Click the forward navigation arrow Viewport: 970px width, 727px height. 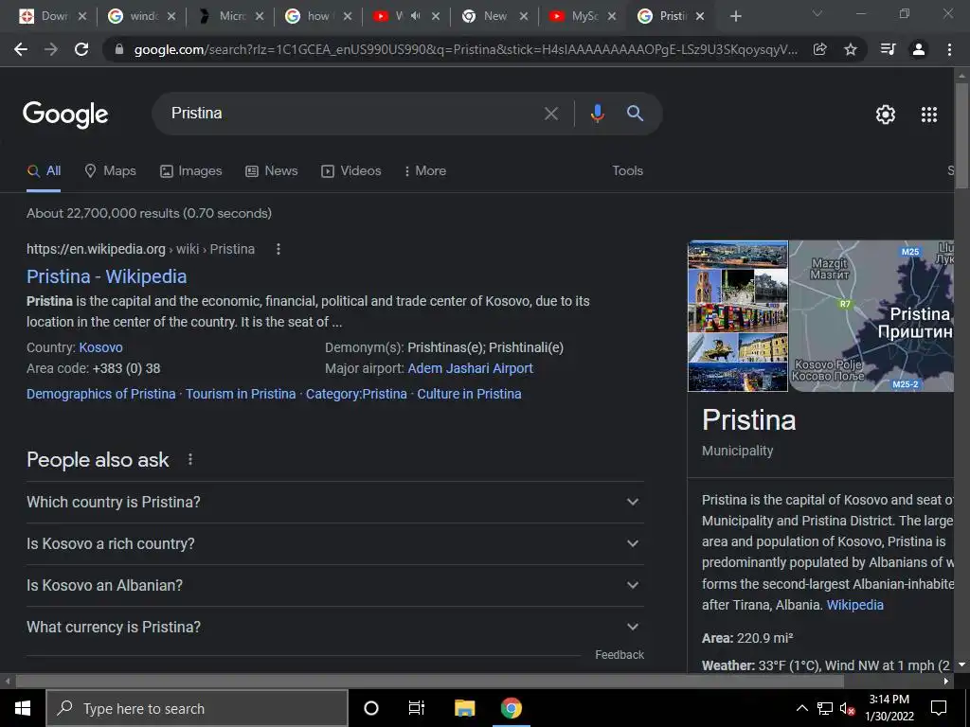pos(51,49)
